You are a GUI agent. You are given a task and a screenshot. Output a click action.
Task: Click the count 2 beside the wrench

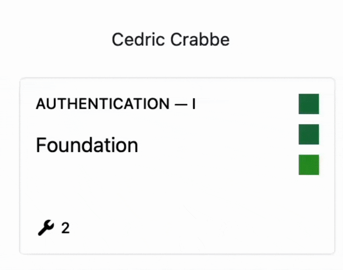tap(66, 228)
